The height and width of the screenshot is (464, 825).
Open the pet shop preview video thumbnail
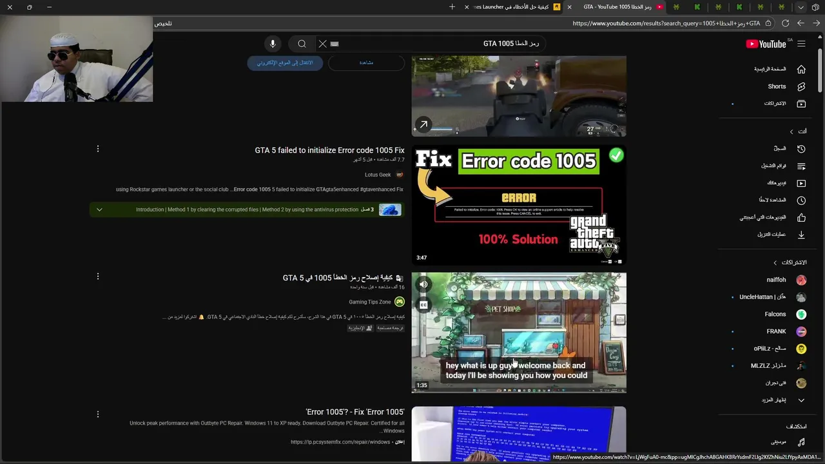click(519, 333)
